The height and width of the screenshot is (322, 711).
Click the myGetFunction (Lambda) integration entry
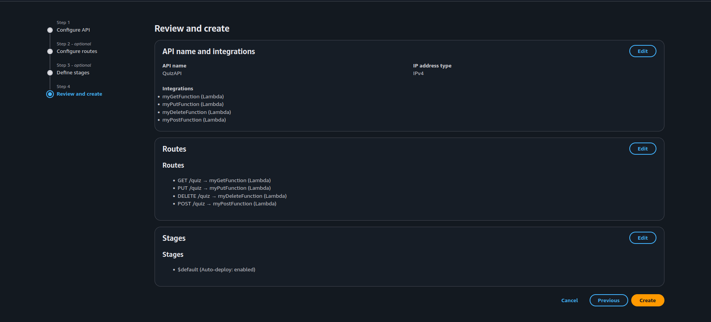(x=193, y=97)
